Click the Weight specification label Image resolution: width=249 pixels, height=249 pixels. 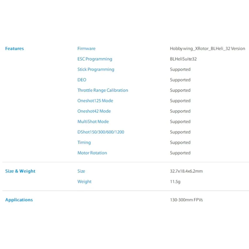pos(84,182)
